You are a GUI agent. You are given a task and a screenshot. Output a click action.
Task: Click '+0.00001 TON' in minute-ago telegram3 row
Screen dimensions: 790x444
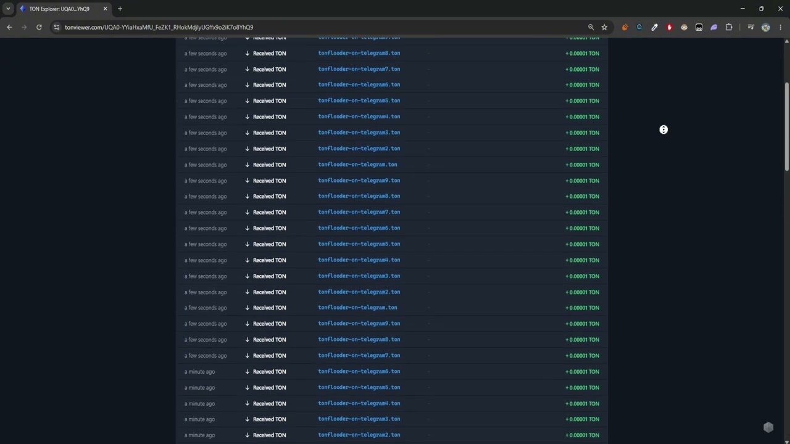[582, 419]
